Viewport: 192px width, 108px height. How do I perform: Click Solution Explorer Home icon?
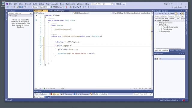point(160,13)
